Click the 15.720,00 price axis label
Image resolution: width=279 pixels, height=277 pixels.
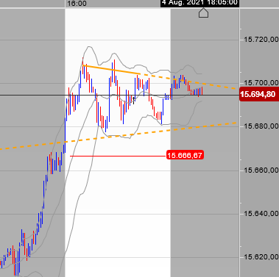[261, 40]
